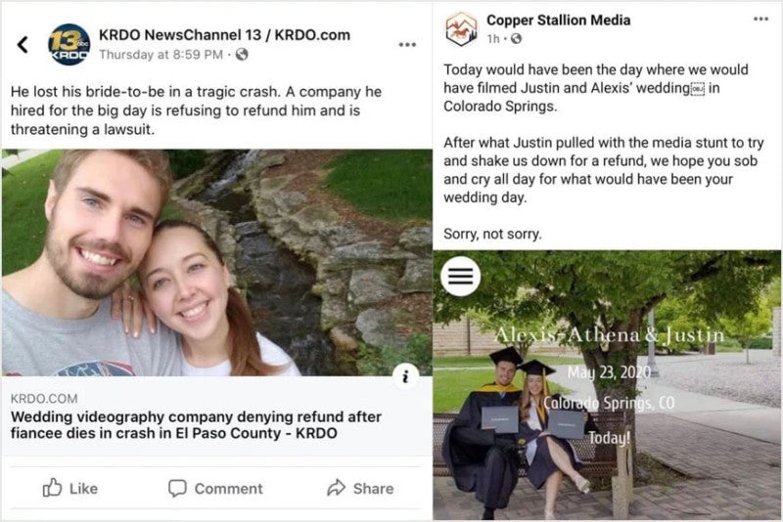Click the info icon on couple photo
The image size is (783, 522).
(408, 376)
